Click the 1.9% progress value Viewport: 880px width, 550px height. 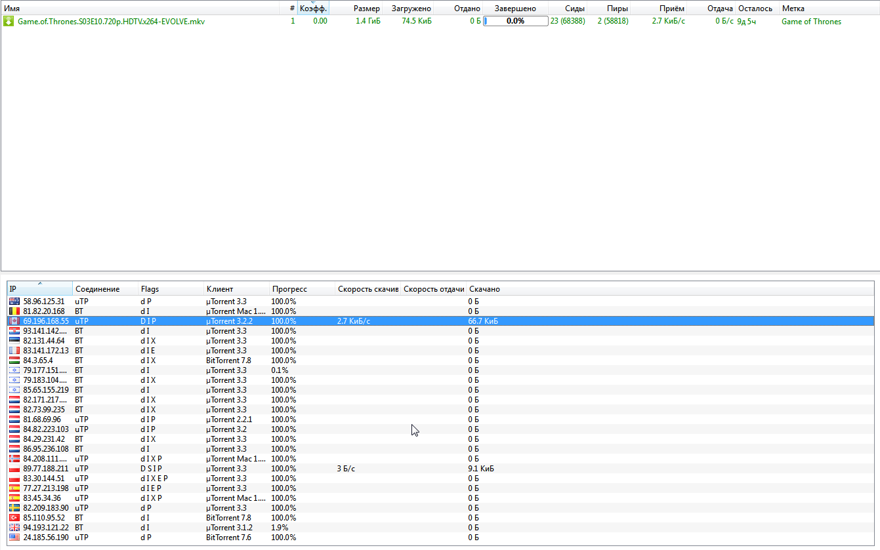tap(280, 528)
